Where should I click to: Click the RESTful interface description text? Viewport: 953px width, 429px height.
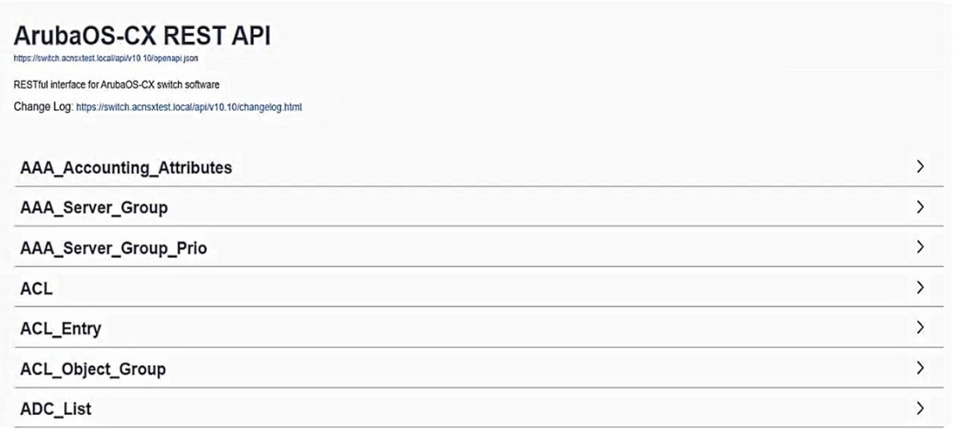tap(116, 84)
